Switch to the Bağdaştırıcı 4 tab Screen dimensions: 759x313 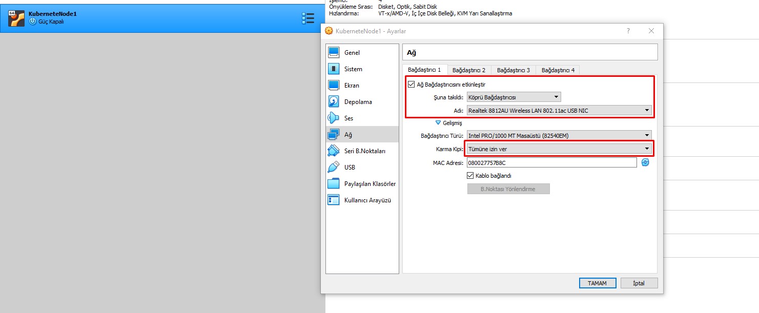point(558,70)
